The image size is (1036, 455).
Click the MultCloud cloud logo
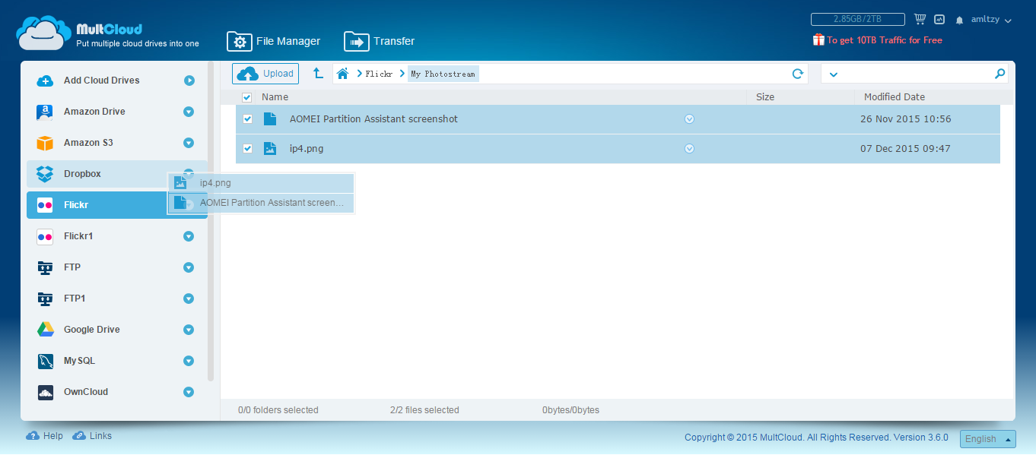(43, 33)
